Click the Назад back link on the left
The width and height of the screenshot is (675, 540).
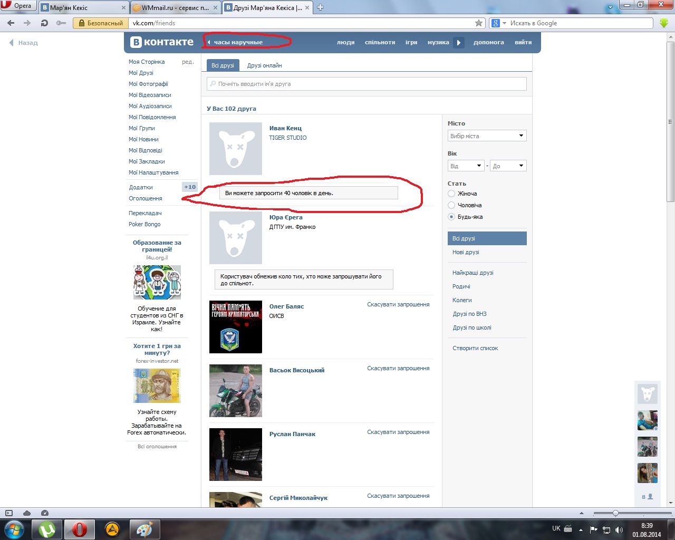(x=24, y=43)
